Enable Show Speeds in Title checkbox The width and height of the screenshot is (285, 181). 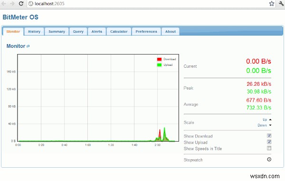click(269, 148)
